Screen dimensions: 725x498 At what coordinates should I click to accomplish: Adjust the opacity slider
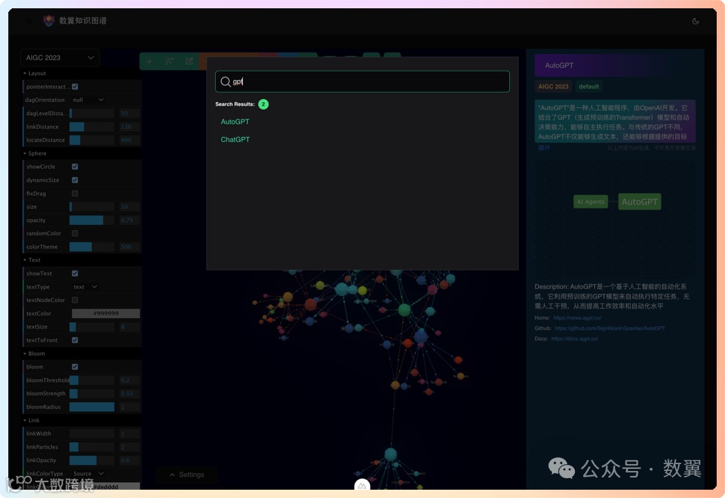coord(91,220)
